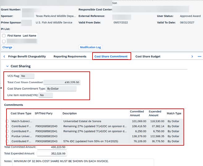The image size is (203, 166).
Task: Select the Universidad Estatal de Sonora row radio
Action: [x=7, y=121]
